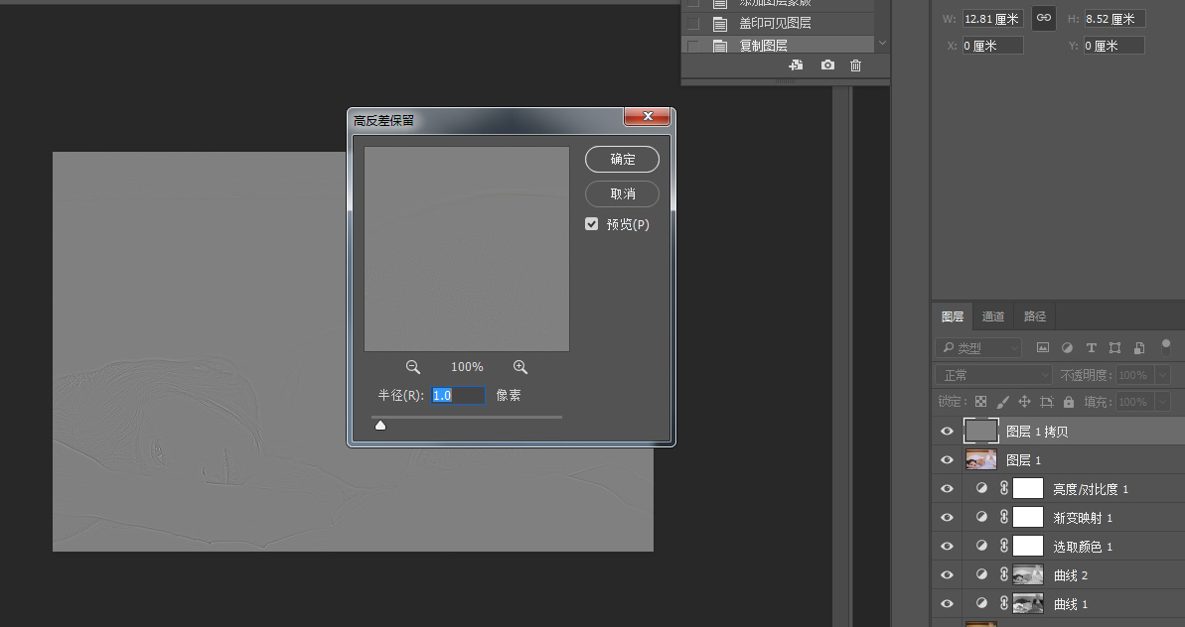
Task: Filter layers by type (T) layers icon
Action: [x=1092, y=348]
